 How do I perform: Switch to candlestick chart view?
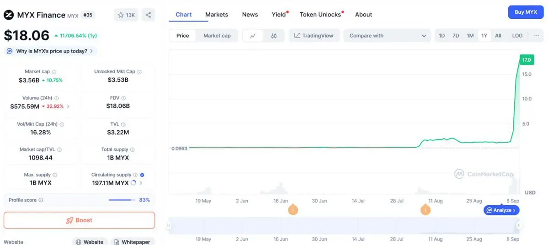[274, 36]
